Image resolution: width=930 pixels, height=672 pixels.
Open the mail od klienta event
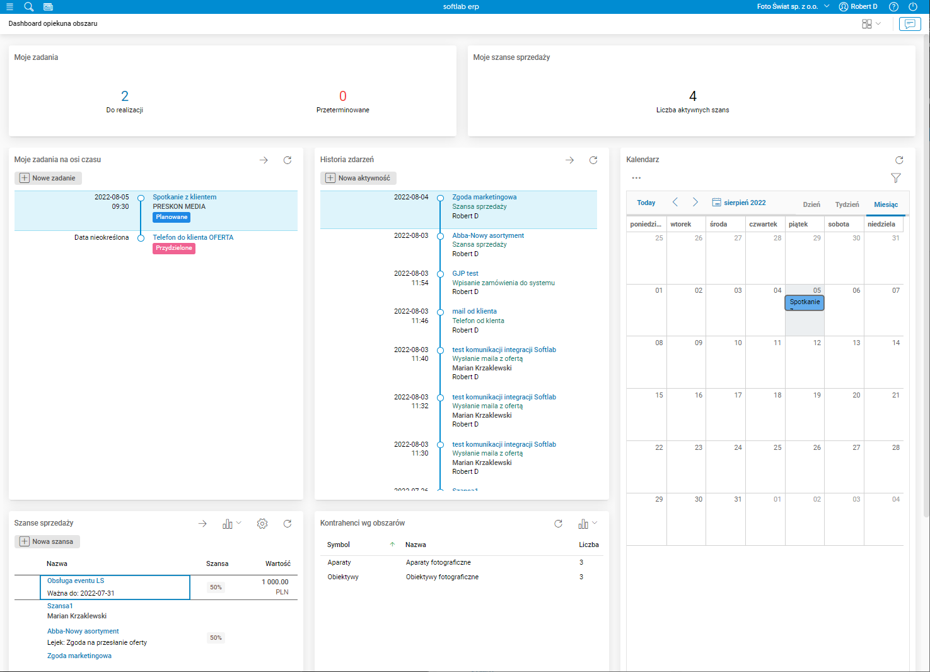[474, 311]
